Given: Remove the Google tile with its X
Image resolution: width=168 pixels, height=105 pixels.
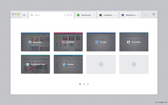Looking at the screenshot, I should coord(113,35).
